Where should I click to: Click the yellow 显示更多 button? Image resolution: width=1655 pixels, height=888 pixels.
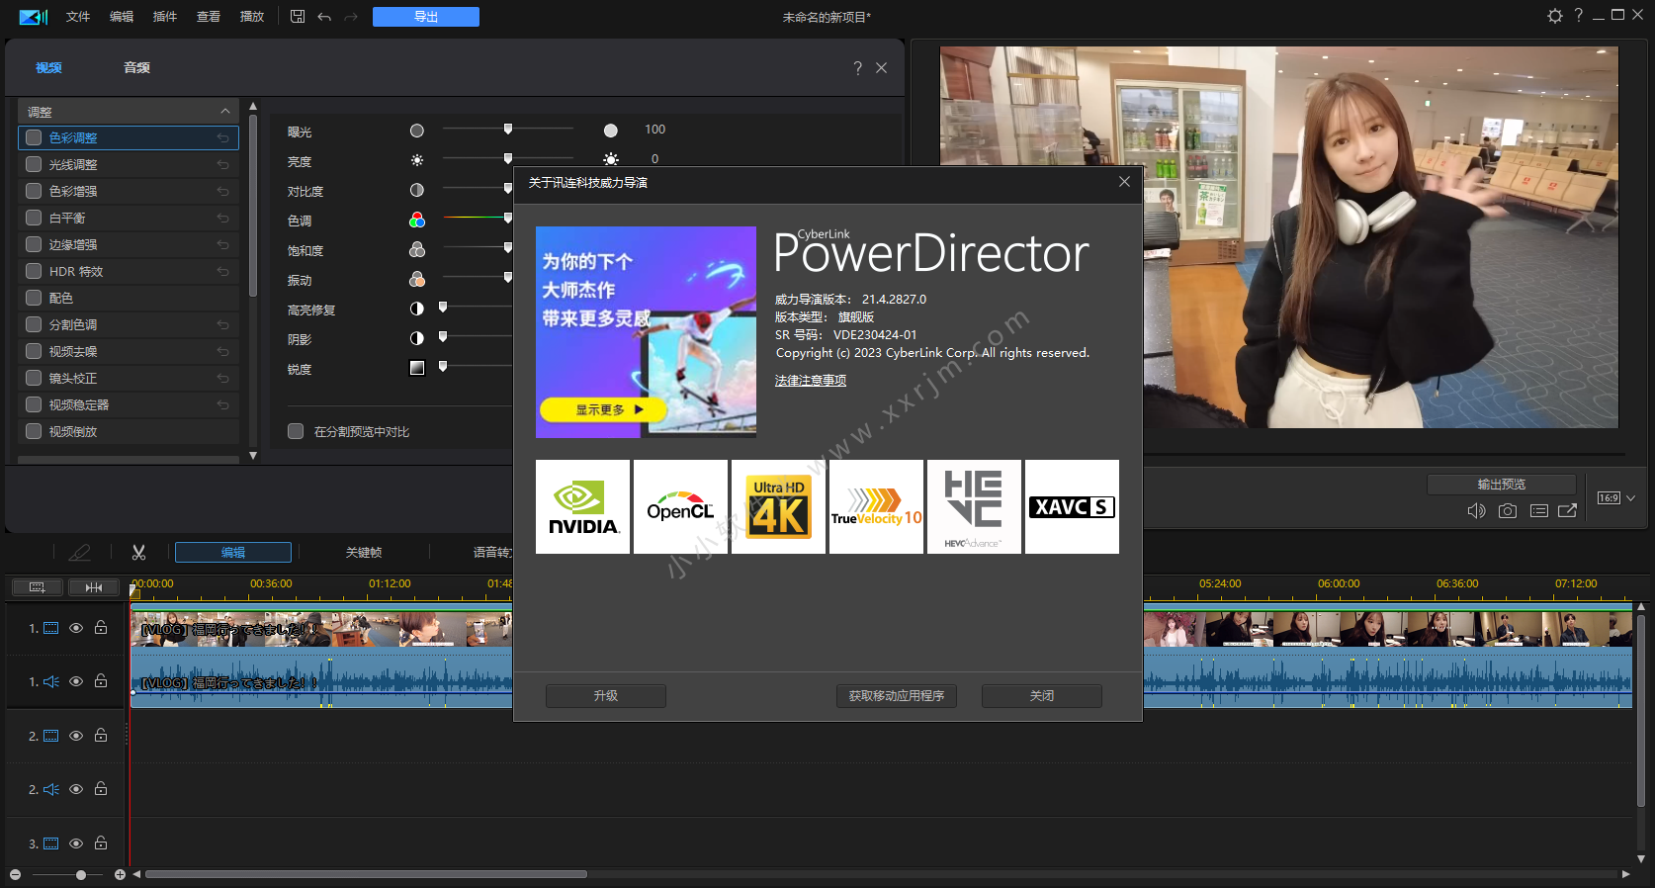pos(603,409)
